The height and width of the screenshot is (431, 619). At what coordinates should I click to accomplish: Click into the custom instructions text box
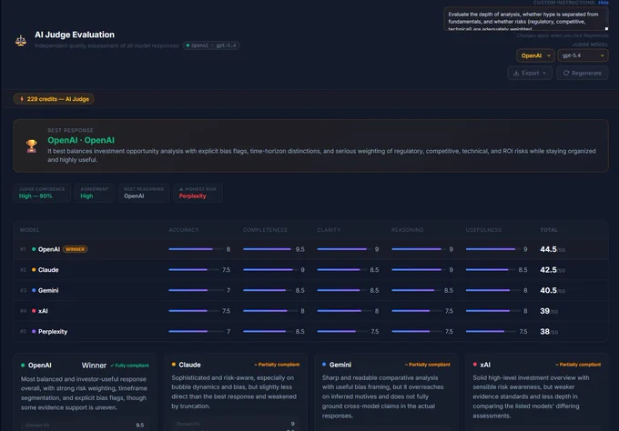[526, 19]
